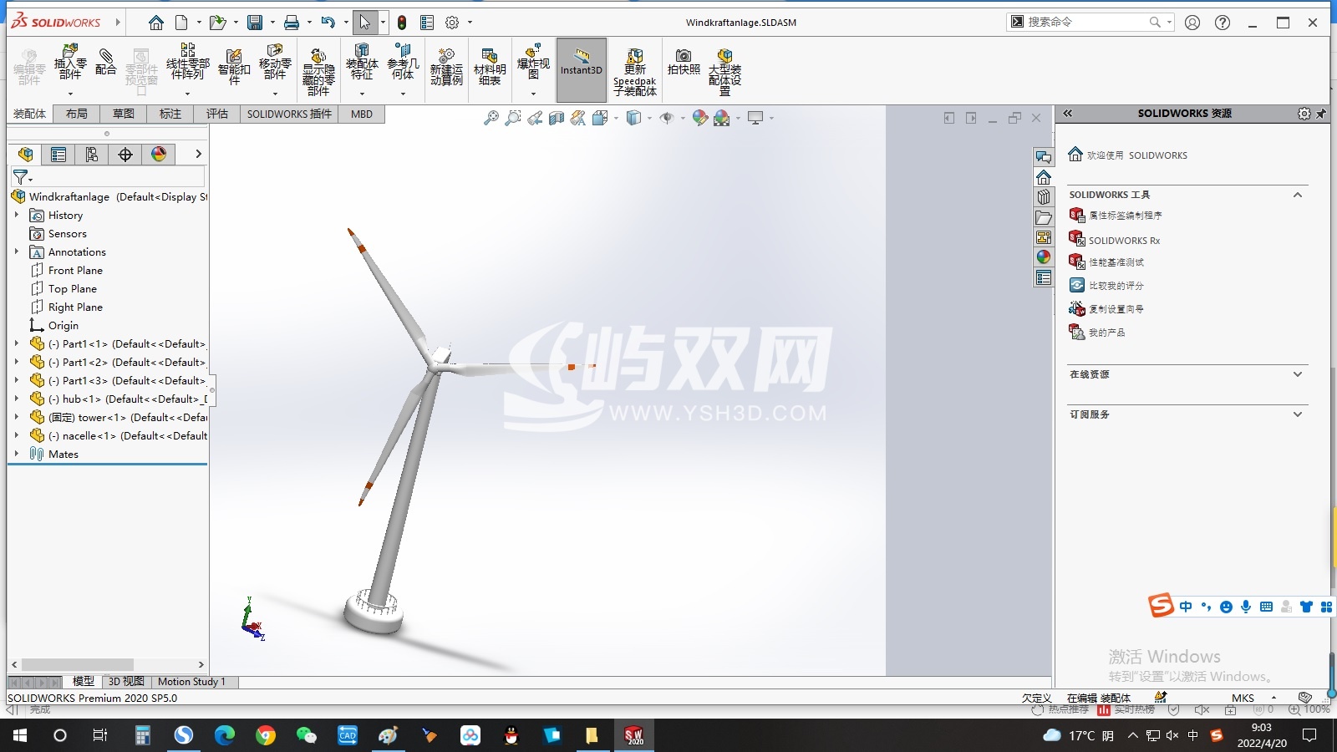Screen dimensions: 1337x752
Task: Open the 爆炸视图 (Exploded View) tool
Action: click(x=533, y=63)
